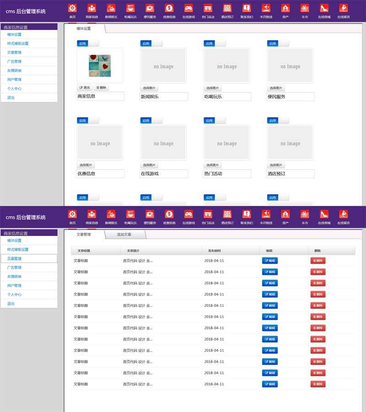
Task: Disable the 启用 switch above 在线游戏 module
Action: click(x=151, y=121)
